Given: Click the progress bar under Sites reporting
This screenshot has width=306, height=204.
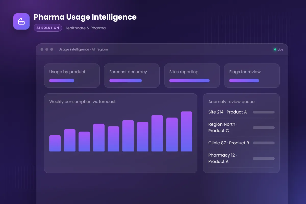Looking at the screenshot, I should (x=189, y=81).
